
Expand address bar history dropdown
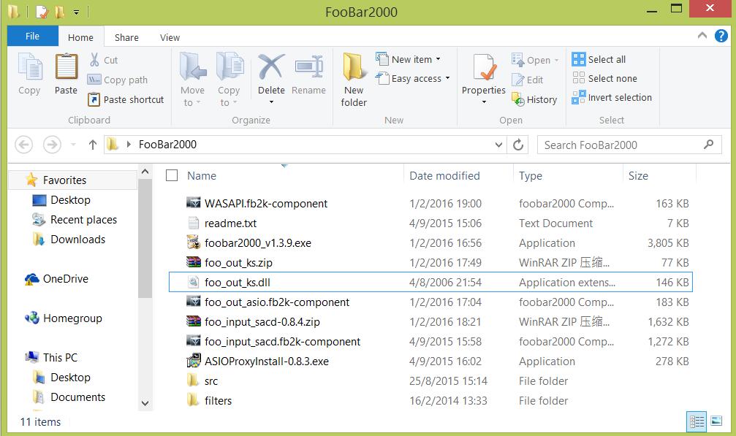point(498,145)
